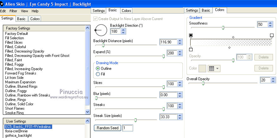Image resolution: width=277 pixels, height=138 pixels.
Task: Click the midpoint diamond below the gradient bar
Action: [x=229, y=47]
